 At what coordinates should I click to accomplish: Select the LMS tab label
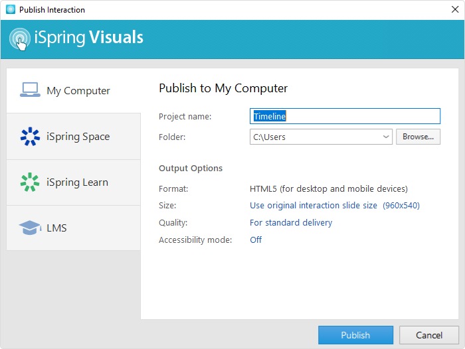pyautogui.click(x=56, y=228)
